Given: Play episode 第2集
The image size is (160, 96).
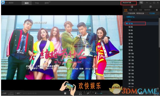Looking at the screenshot, I should [x=131, y=27].
